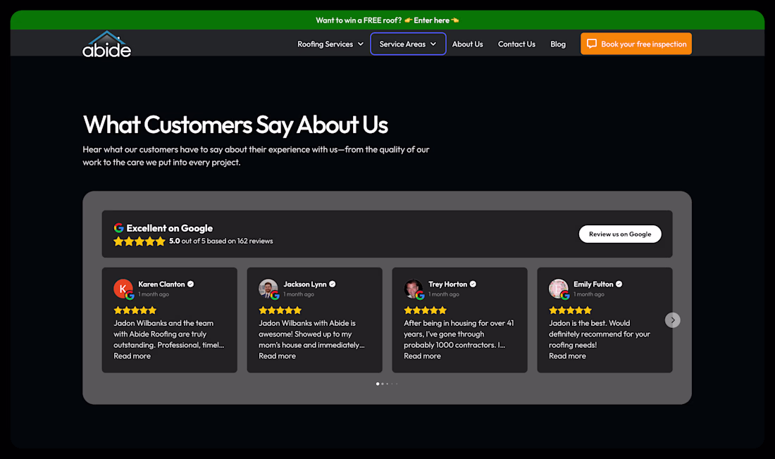The height and width of the screenshot is (459, 775).
Task: Read more of Jackson Lynn's review
Action: [x=278, y=356]
